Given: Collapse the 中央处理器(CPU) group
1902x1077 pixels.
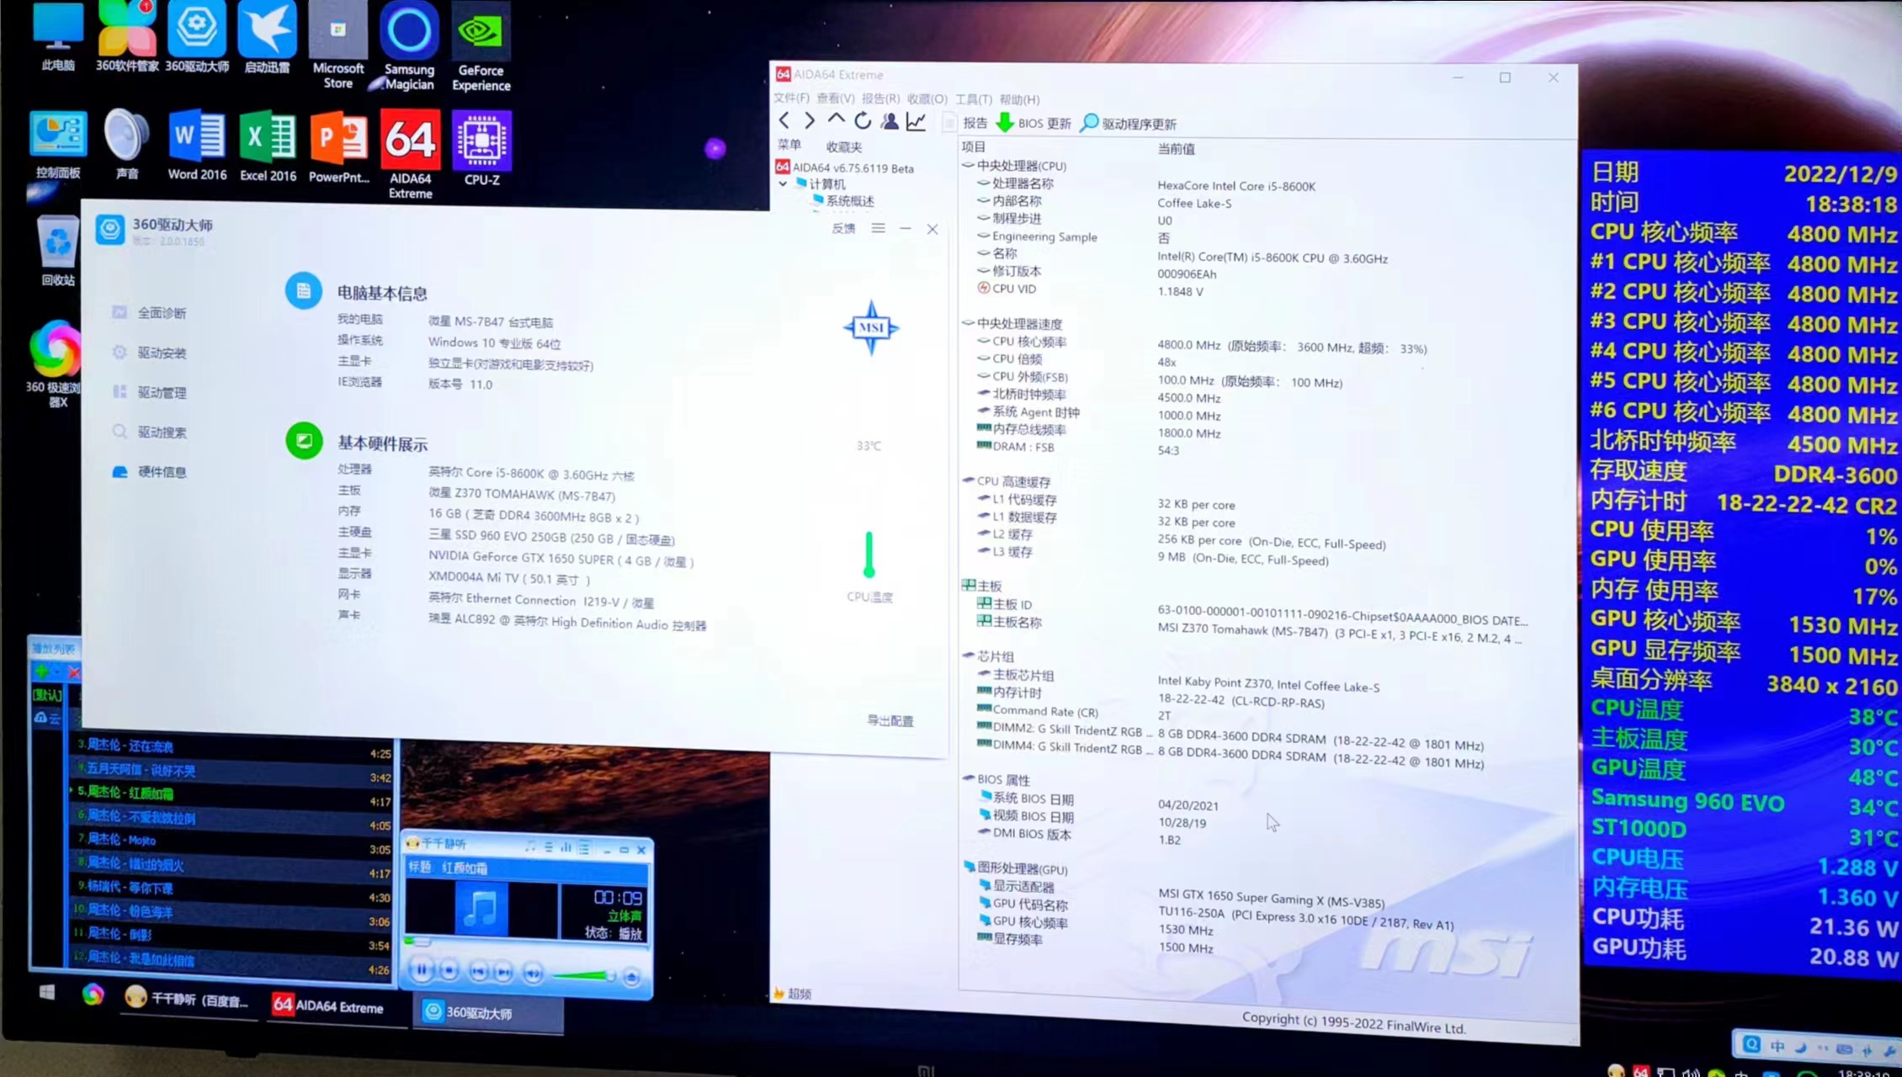Looking at the screenshot, I should click(968, 165).
